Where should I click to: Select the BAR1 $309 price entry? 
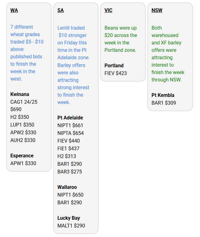tap(164, 103)
